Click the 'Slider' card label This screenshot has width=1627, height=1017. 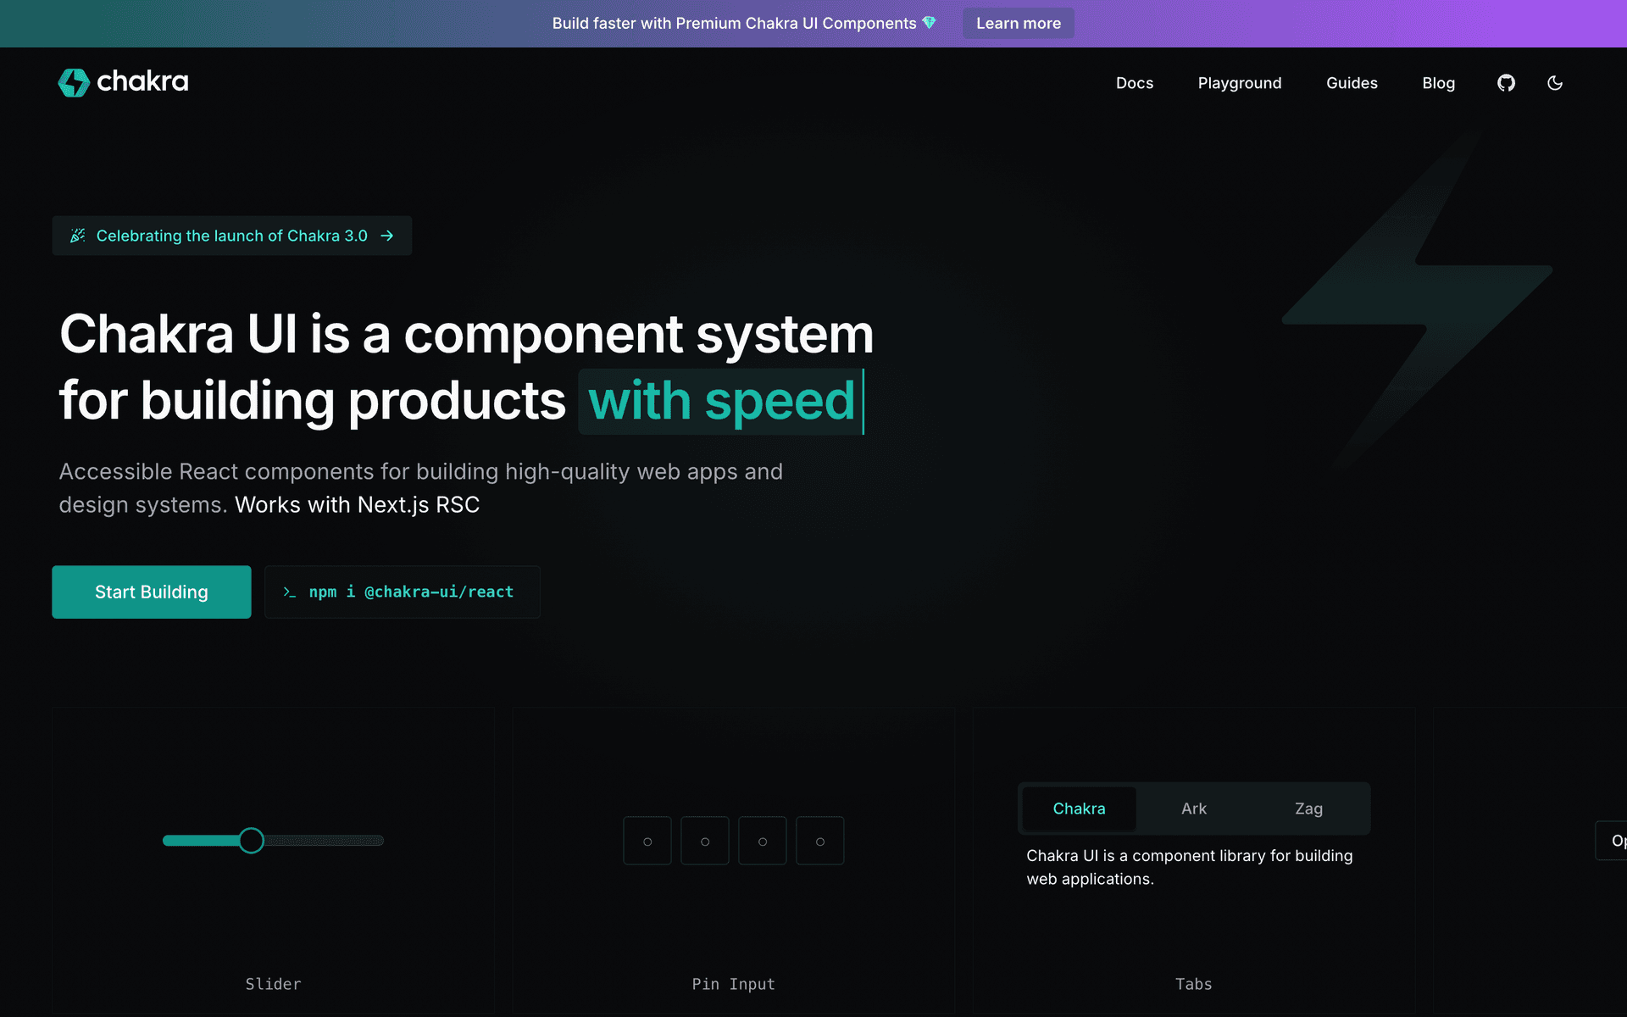[x=273, y=984]
